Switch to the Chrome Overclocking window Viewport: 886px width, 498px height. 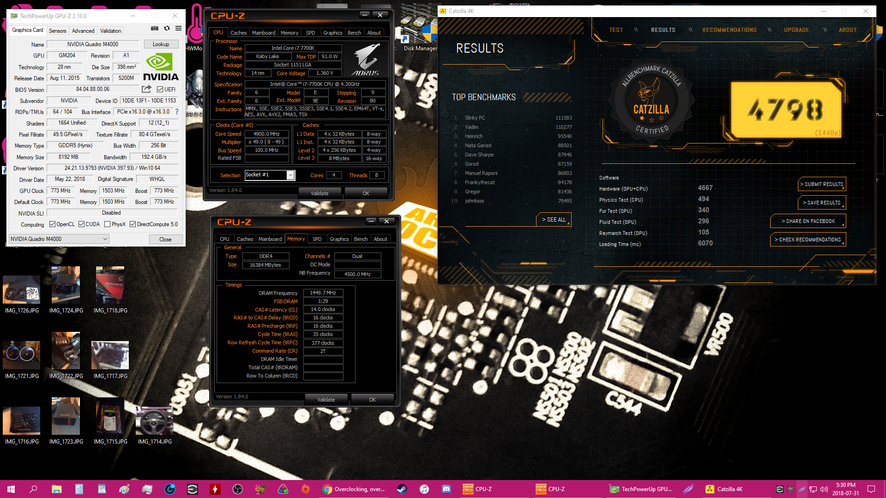[355, 489]
